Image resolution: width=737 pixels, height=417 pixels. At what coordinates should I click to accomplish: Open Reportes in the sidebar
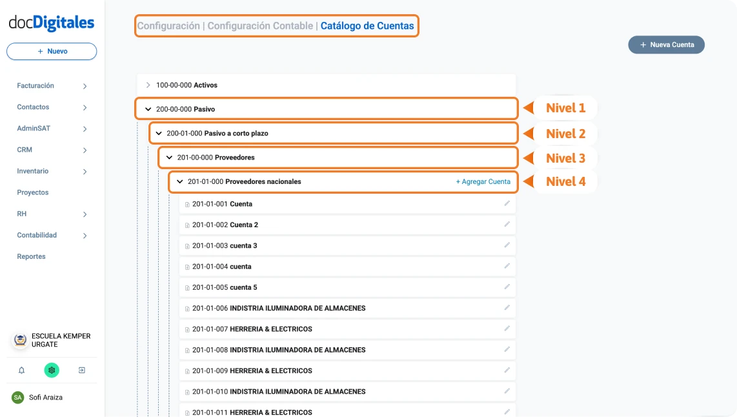[x=31, y=257]
